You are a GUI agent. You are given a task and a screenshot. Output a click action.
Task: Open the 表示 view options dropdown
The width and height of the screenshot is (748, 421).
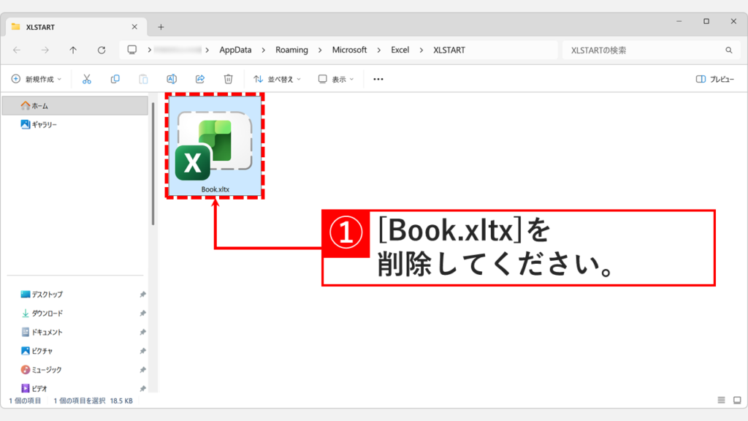336,78
